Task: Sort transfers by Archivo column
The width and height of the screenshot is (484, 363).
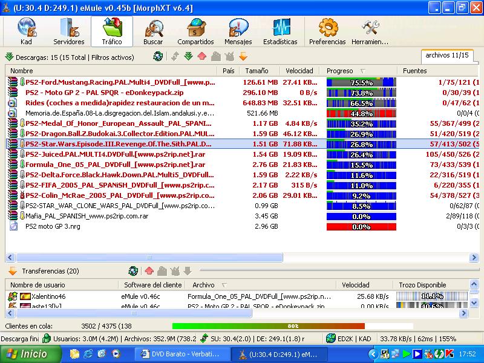Action: [261, 285]
